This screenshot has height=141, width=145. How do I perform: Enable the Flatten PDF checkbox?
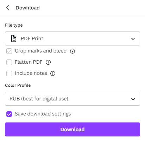point(9,62)
